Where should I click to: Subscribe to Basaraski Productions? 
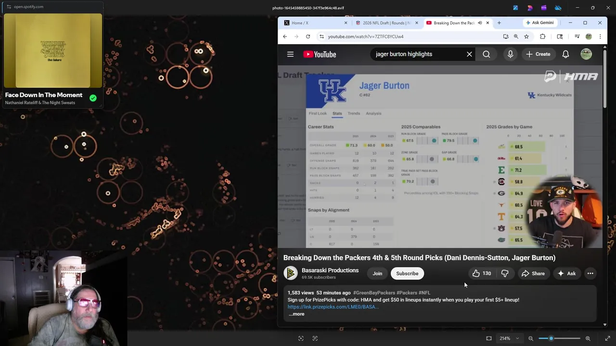pos(407,273)
